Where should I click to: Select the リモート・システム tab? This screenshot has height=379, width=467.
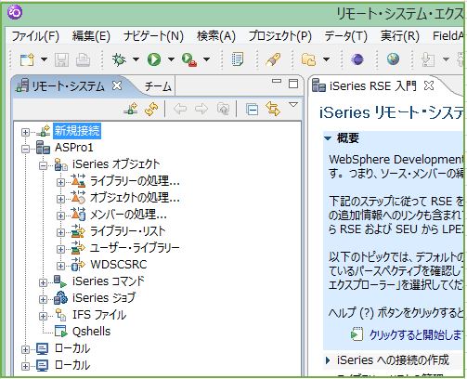click(x=68, y=86)
